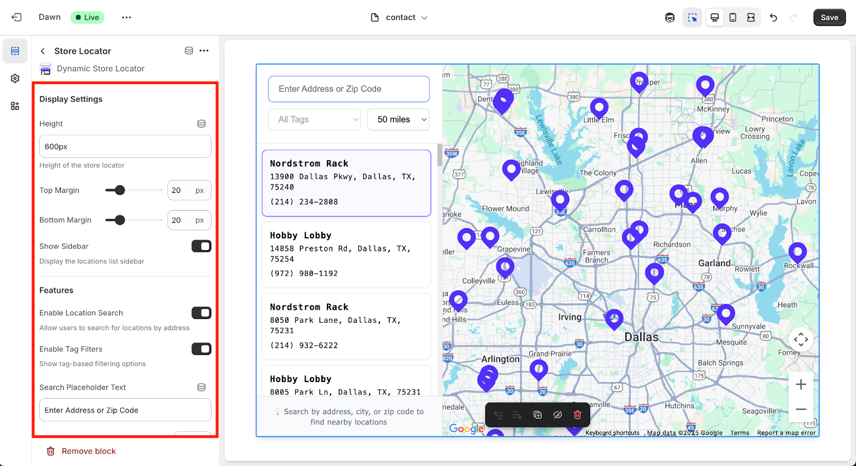Viewport: 856px width, 466px height.
Task: Click Remove block
Action: [81, 451]
